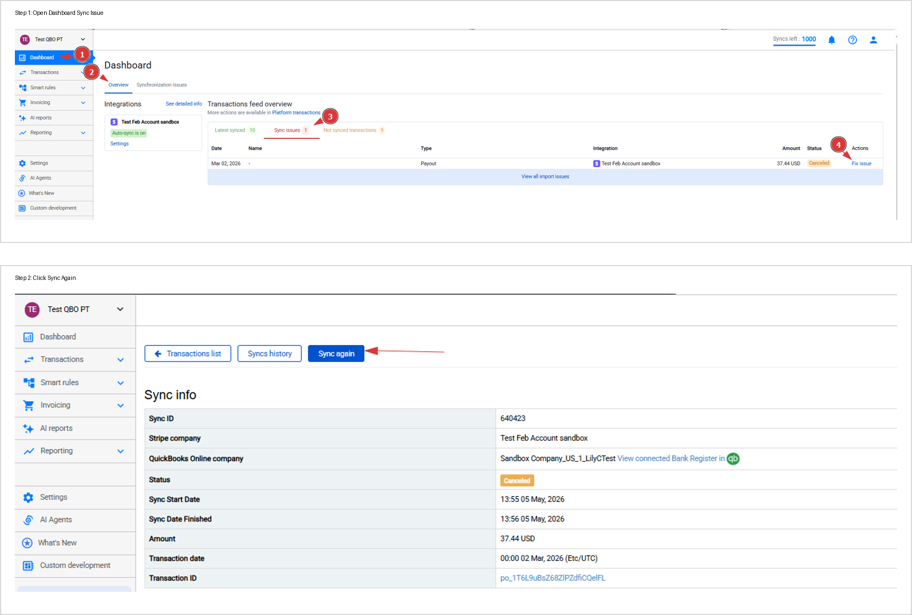The width and height of the screenshot is (912, 615).
Task: Select the Latest synced tab
Action: click(235, 130)
